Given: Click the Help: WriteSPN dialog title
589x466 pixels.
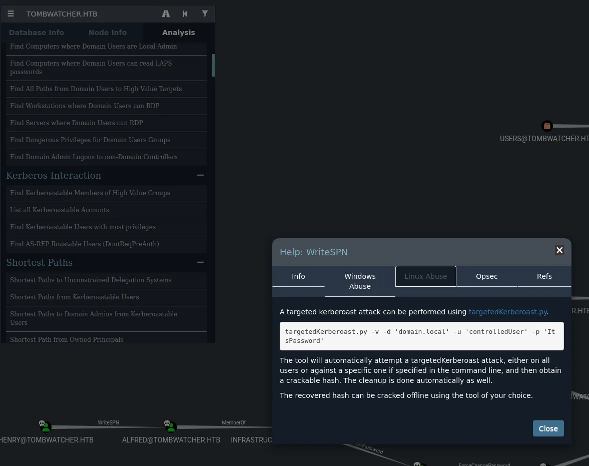Looking at the screenshot, I should (314, 252).
